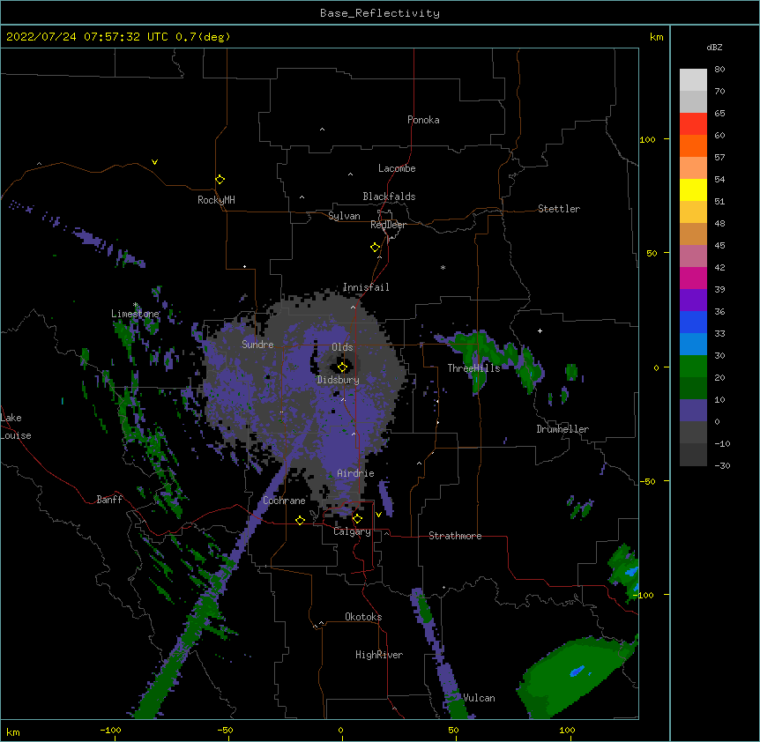Image resolution: width=760 pixels, height=742 pixels.
Task: Click the white asterisk above Limestone label
Action: click(135, 305)
